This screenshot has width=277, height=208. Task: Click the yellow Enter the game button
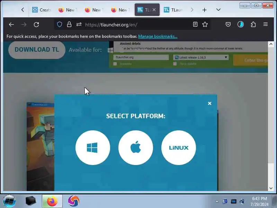click(x=251, y=60)
